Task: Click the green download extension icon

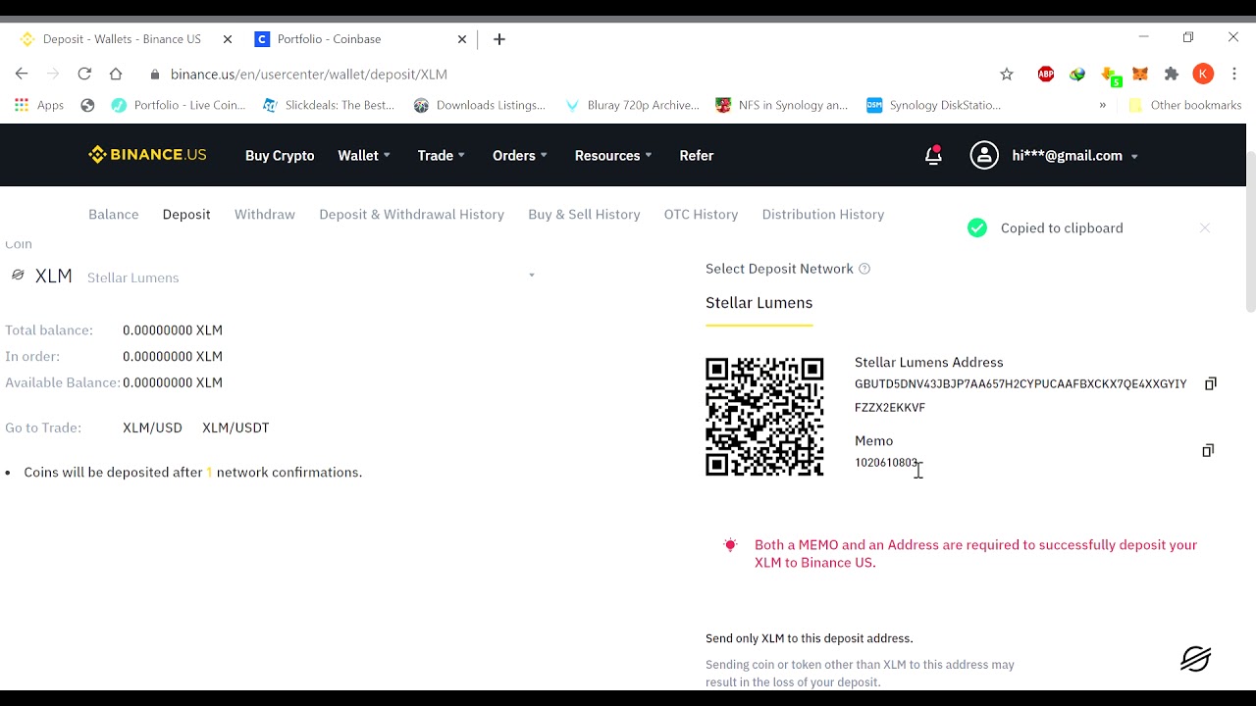Action: tap(1111, 75)
